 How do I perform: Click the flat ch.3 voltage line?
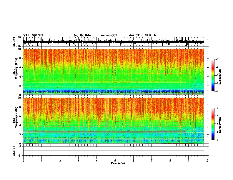point(114,151)
